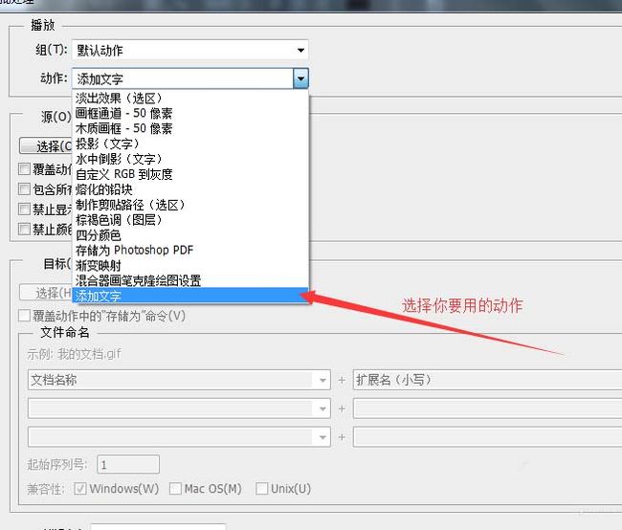Collapse the 动作 dropdown via its blue arrow
This screenshot has width=622, height=530.
click(300, 78)
